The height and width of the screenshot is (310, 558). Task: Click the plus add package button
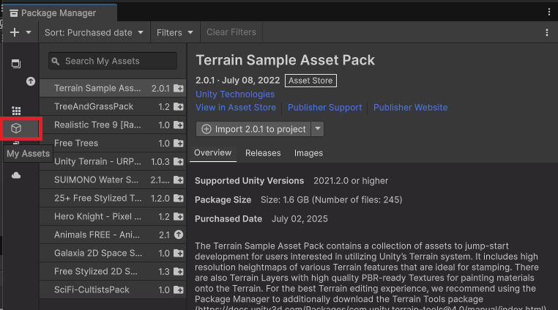point(15,32)
